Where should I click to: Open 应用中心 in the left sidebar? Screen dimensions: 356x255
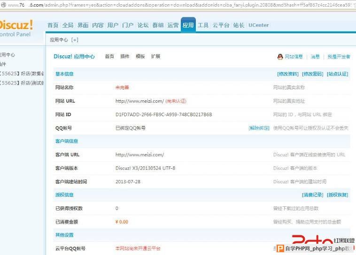(x=7, y=55)
